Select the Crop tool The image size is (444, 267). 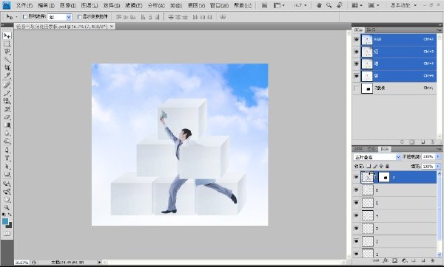pyautogui.click(x=7, y=67)
